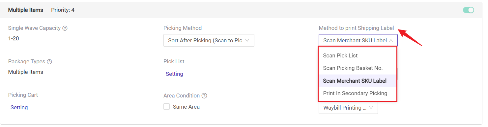The height and width of the screenshot is (127, 488).
Task: Click help icon beside Single Wave Capacity
Action: point(65,28)
